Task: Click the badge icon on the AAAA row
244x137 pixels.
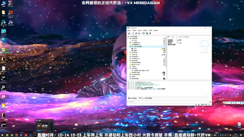Action: coord(164,49)
